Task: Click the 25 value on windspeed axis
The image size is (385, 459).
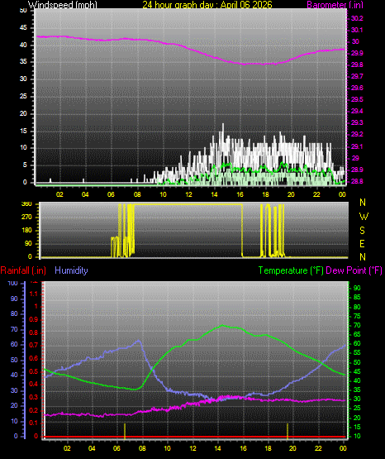Action: (x=23, y=96)
